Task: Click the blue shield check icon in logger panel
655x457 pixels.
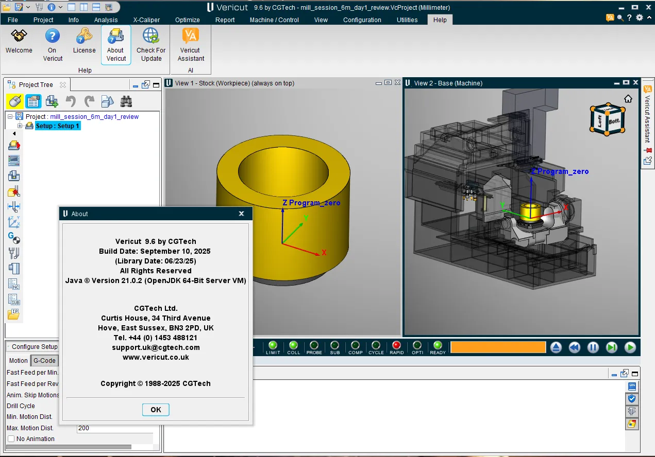Action: click(x=632, y=399)
